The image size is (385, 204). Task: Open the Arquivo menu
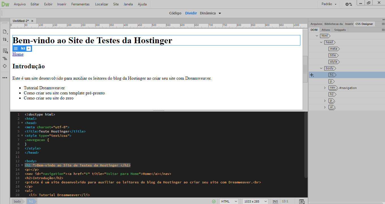point(20,4)
